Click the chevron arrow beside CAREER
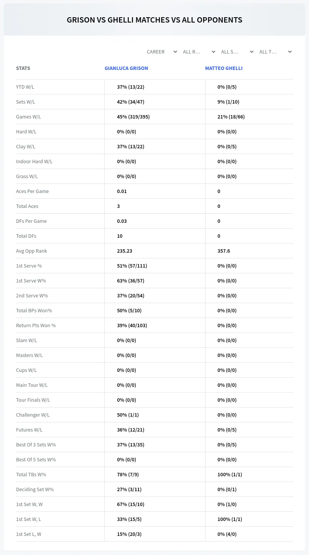309x555 pixels. click(175, 52)
